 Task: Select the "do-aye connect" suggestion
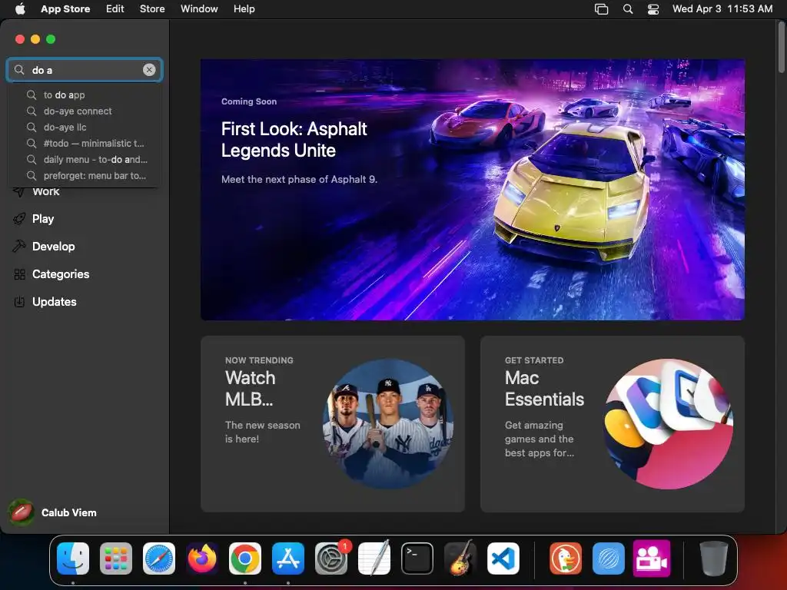pos(85,111)
